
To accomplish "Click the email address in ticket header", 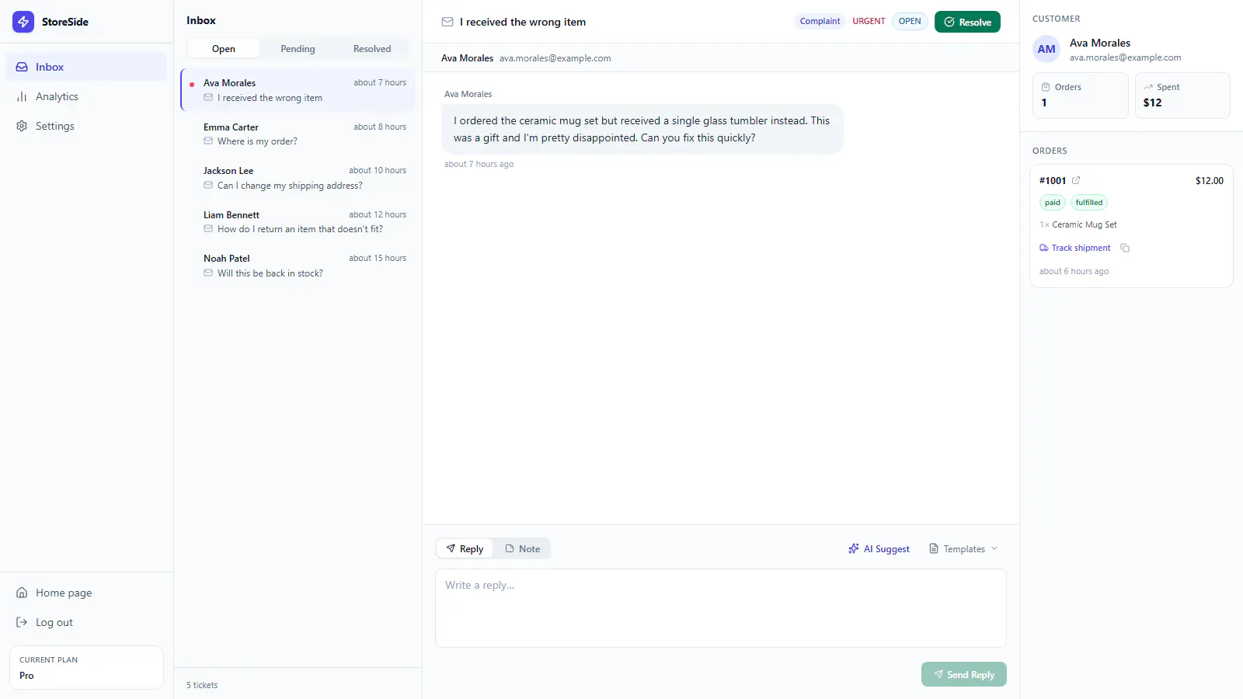I will [555, 58].
